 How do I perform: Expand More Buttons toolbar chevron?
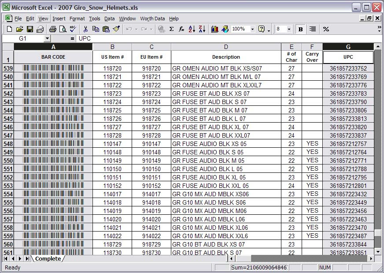(x=379, y=29)
